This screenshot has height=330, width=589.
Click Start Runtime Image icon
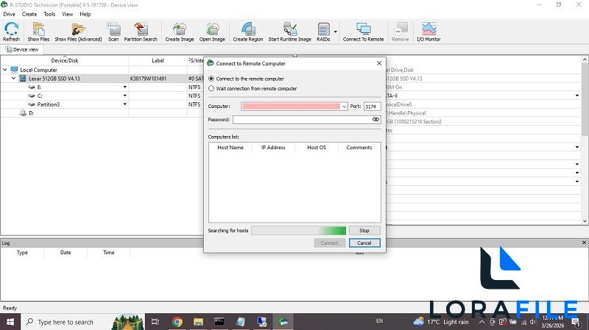pos(289,32)
